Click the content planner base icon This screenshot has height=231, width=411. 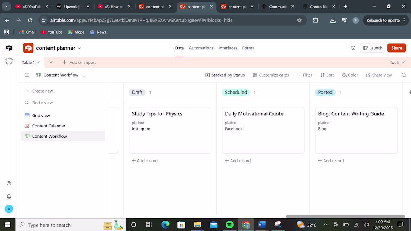28,48
